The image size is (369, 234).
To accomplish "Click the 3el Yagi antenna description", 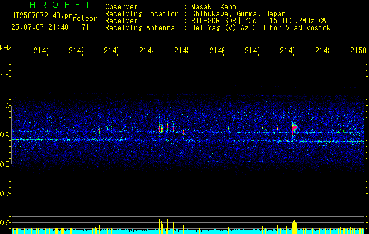I will pos(261,28).
